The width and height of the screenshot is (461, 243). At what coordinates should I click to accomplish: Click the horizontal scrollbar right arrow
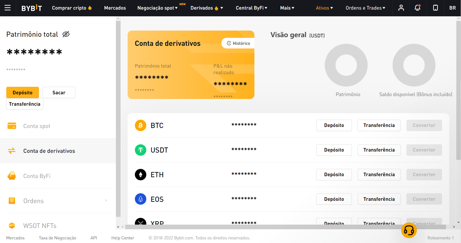pos(454,227)
